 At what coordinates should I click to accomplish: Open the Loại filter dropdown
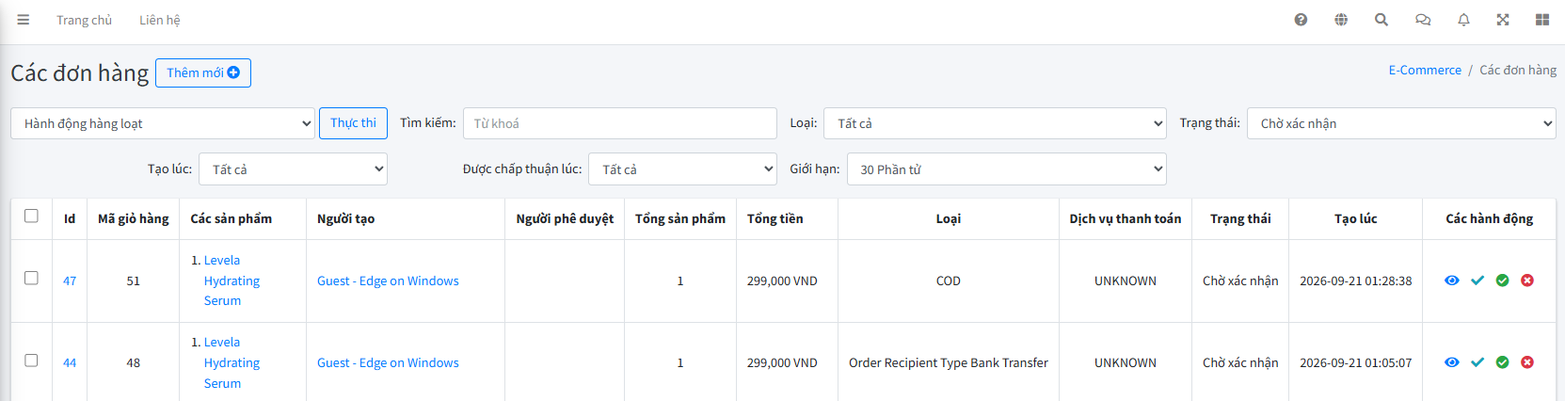point(996,123)
